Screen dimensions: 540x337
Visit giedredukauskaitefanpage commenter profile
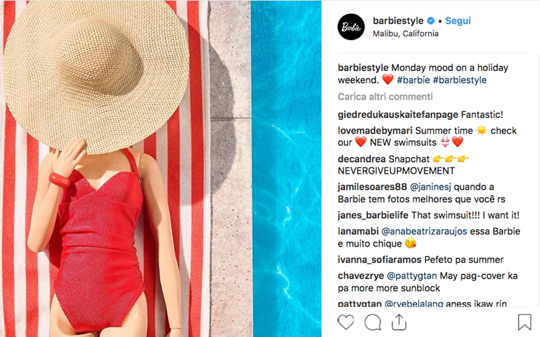point(398,114)
